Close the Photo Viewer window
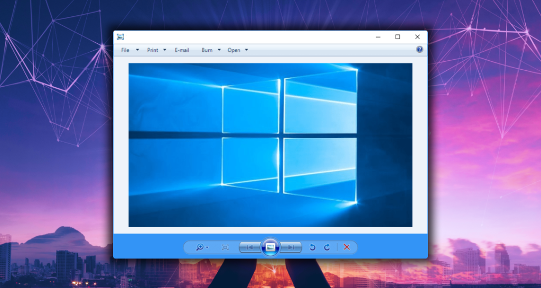 point(417,37)
